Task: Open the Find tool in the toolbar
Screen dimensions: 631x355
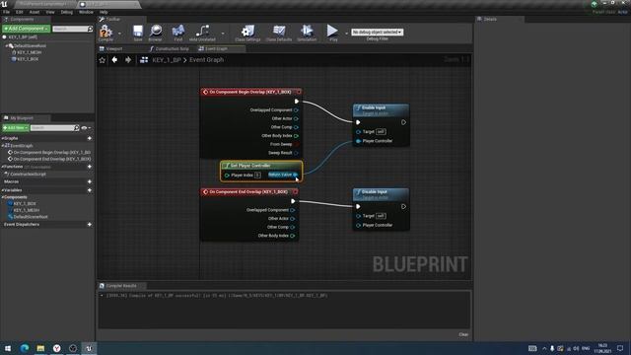Action: point(178,33)
